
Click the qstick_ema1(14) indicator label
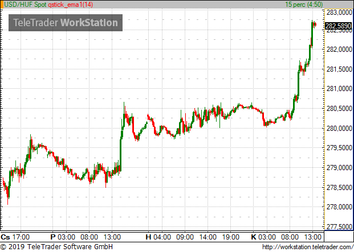[71, 5]
